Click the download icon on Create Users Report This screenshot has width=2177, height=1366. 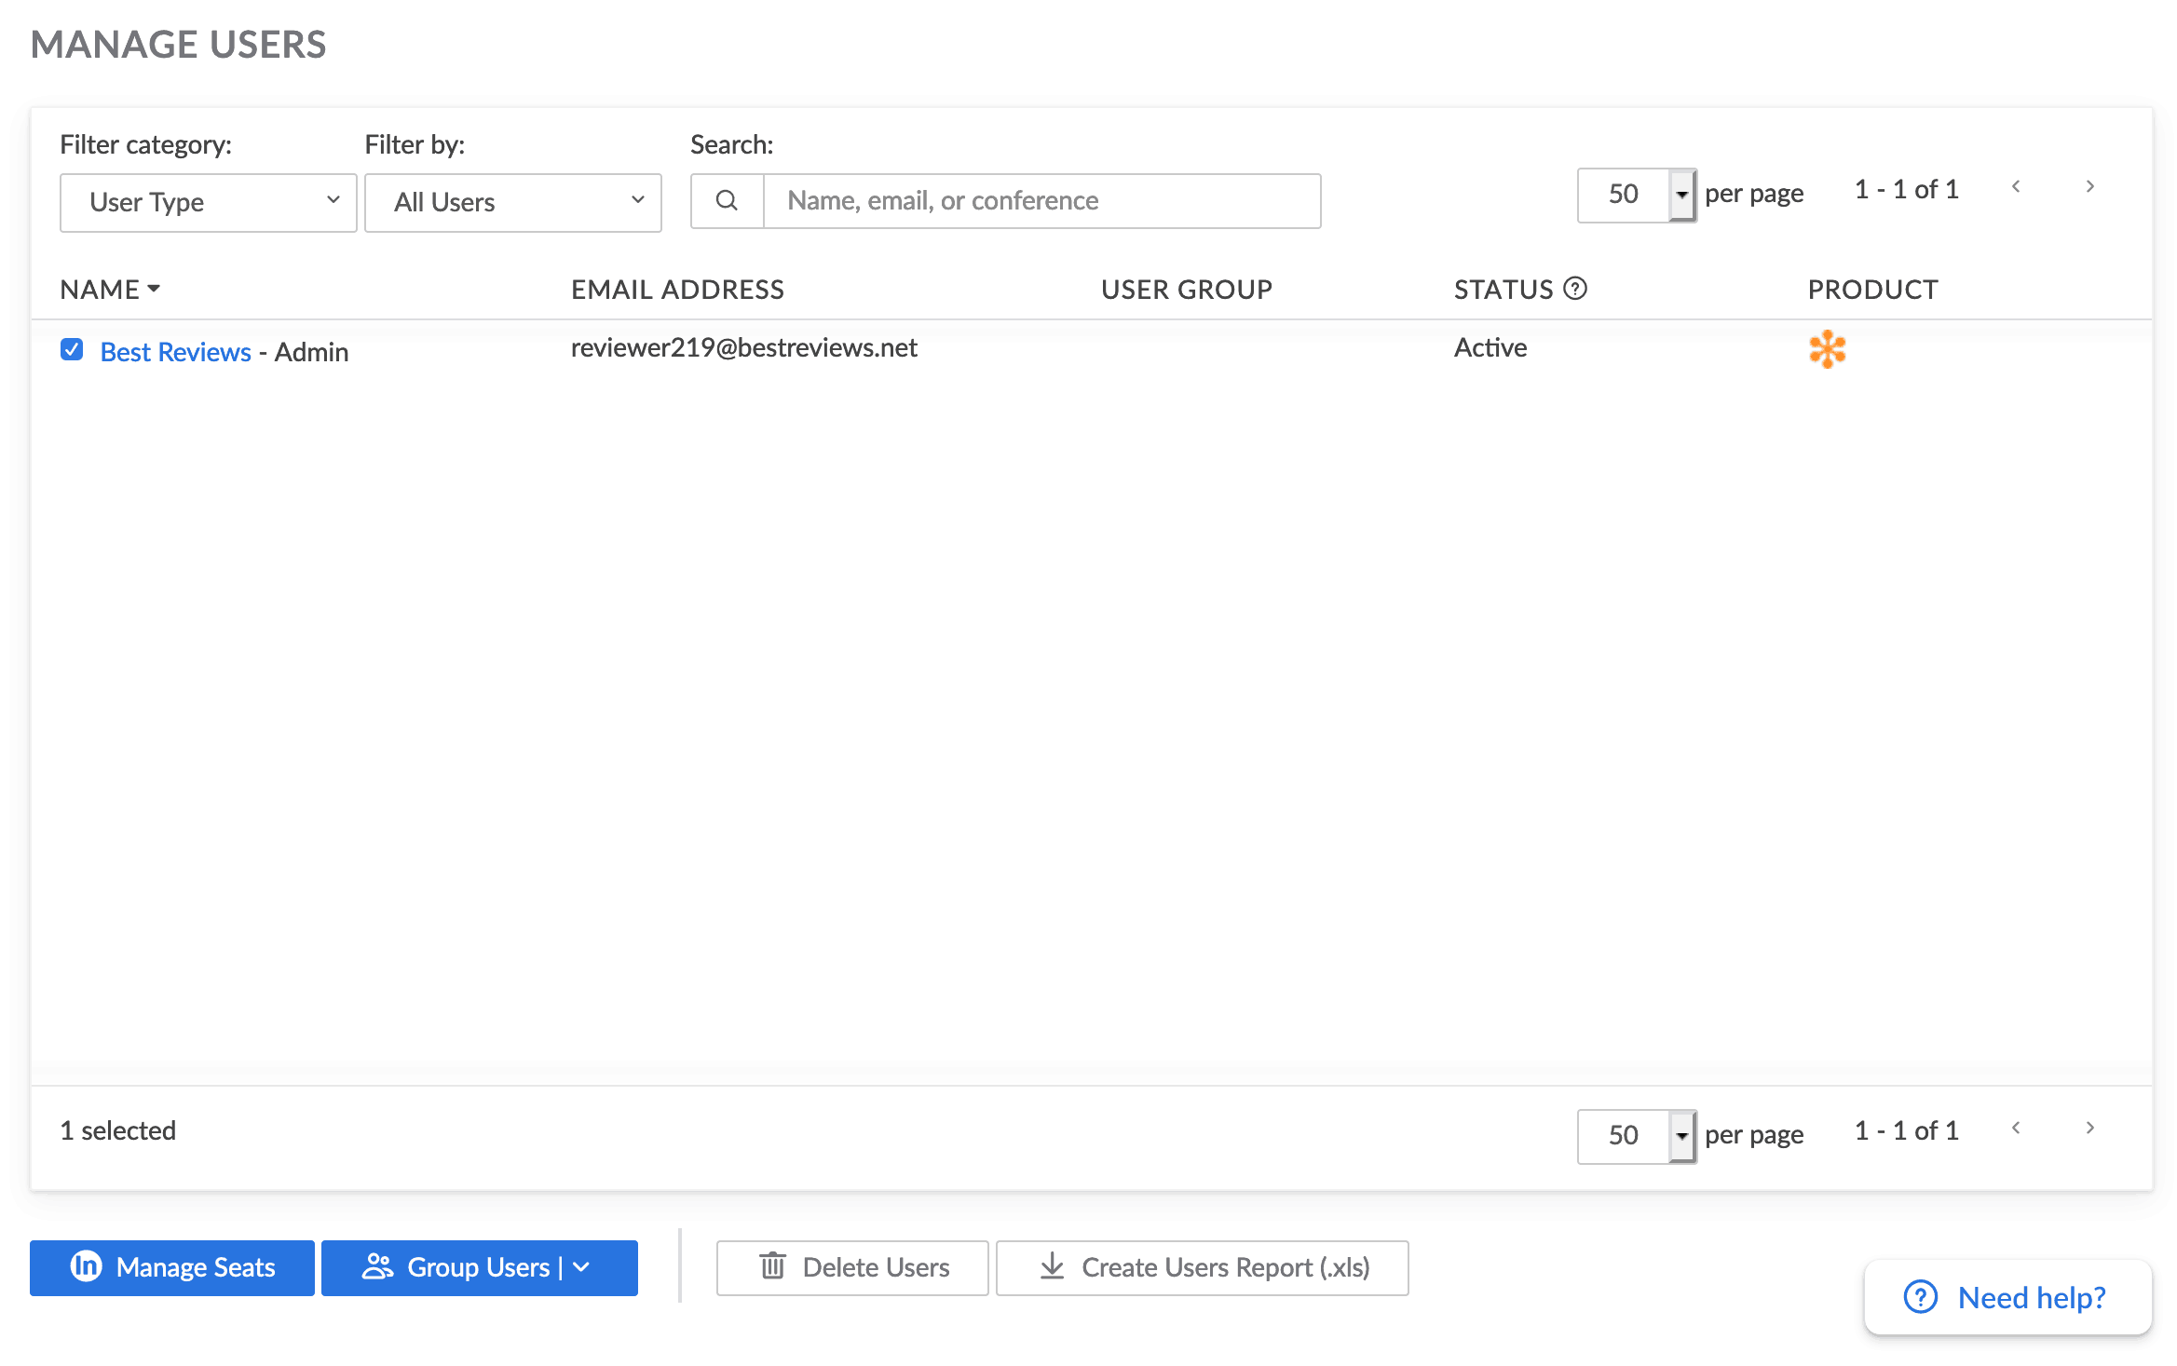[x=1052, y=1266]
